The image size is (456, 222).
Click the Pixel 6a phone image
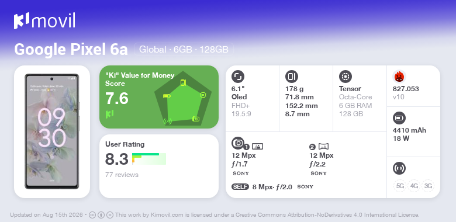[x=52, y=131]
